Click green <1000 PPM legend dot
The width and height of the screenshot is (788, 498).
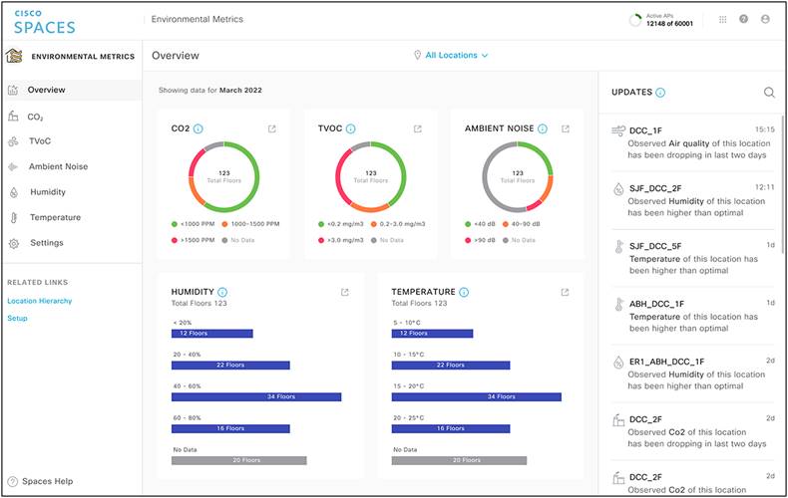click(x=175, y=224)
